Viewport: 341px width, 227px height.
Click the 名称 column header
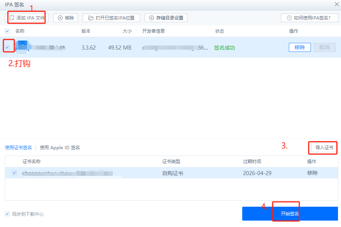pos(20,31)
